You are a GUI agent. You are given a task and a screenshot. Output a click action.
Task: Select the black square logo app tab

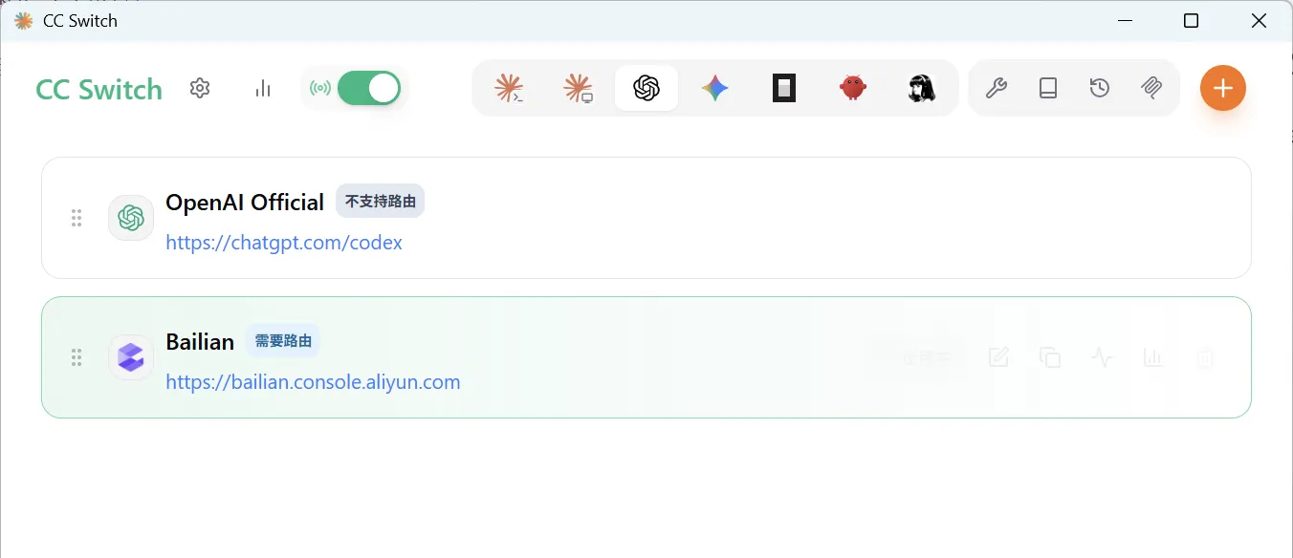(784, 88)
